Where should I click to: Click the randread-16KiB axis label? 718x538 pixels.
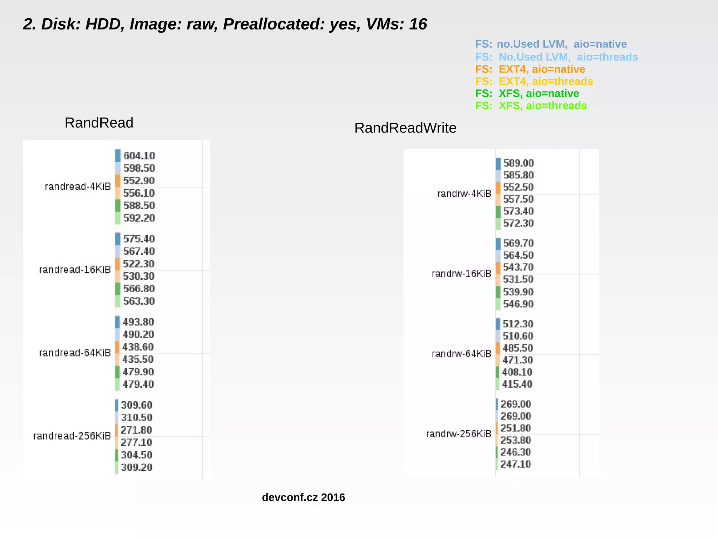pyautogui.click(x=75, y=270)
